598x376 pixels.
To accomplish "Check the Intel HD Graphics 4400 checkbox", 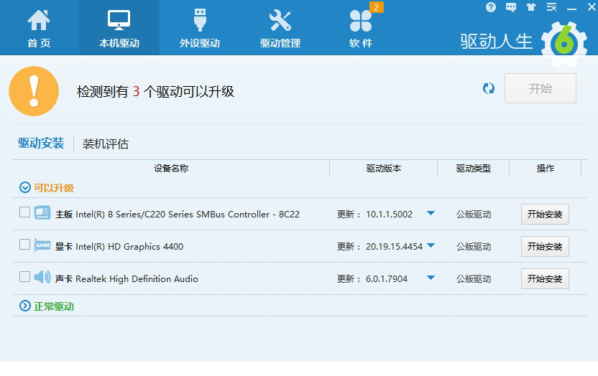I will tap(24, 244).
